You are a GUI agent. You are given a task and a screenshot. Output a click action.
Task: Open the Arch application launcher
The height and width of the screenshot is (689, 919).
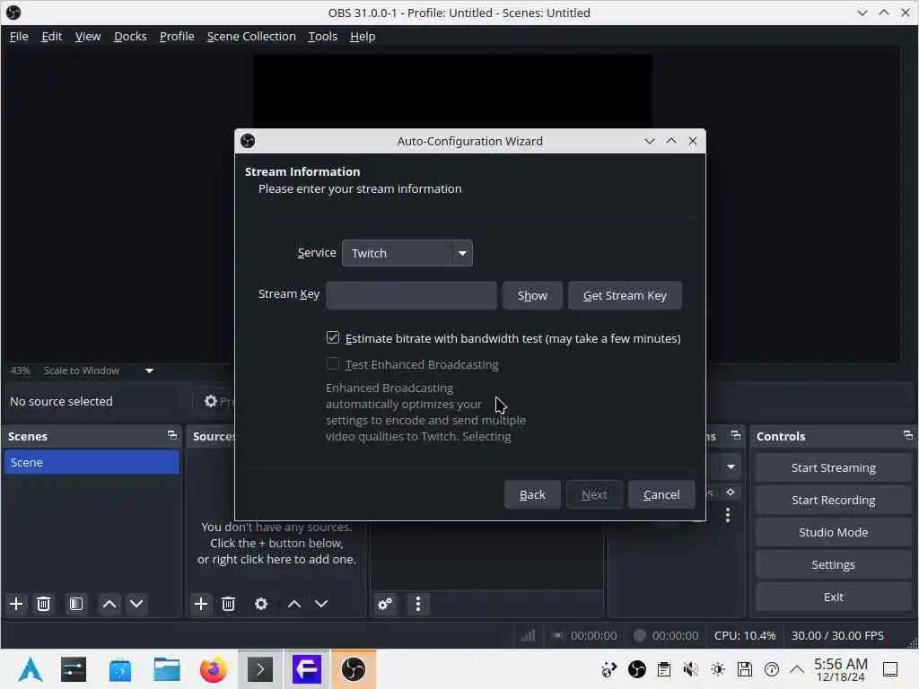31,669
